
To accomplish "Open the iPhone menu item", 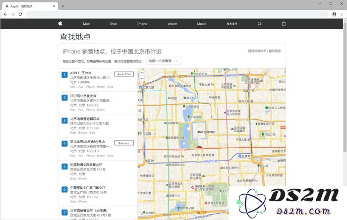I will coord(142,24).
